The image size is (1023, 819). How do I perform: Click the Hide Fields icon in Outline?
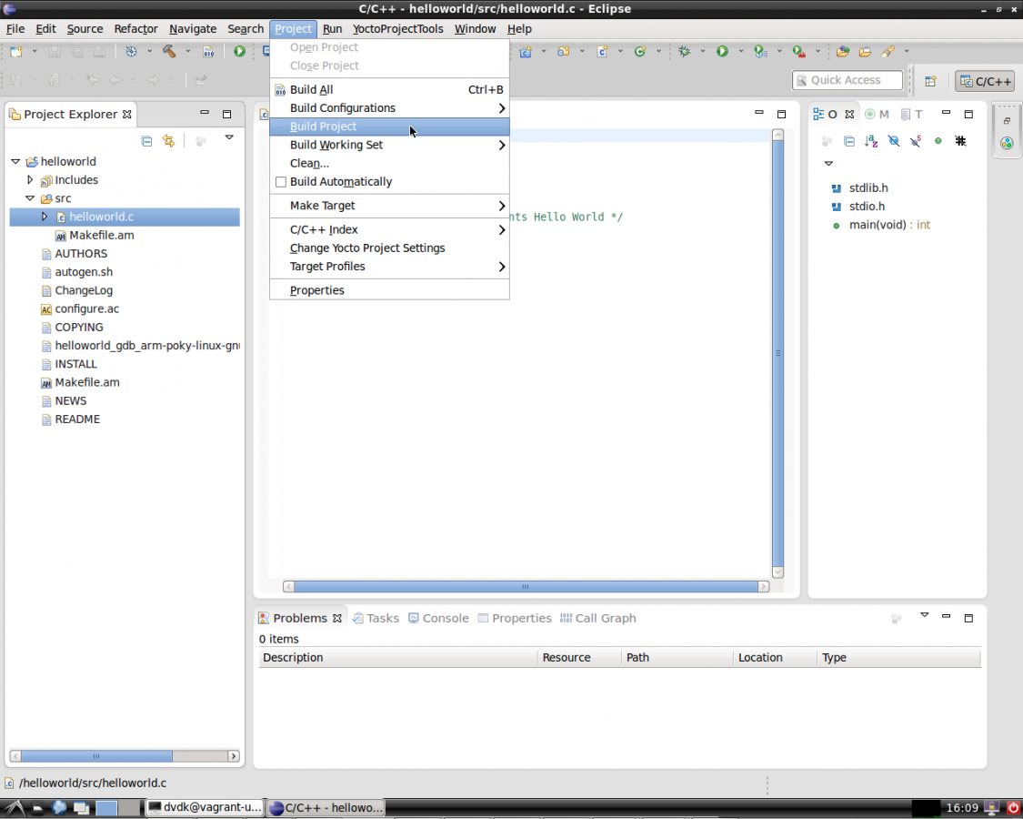pos(894,141)
